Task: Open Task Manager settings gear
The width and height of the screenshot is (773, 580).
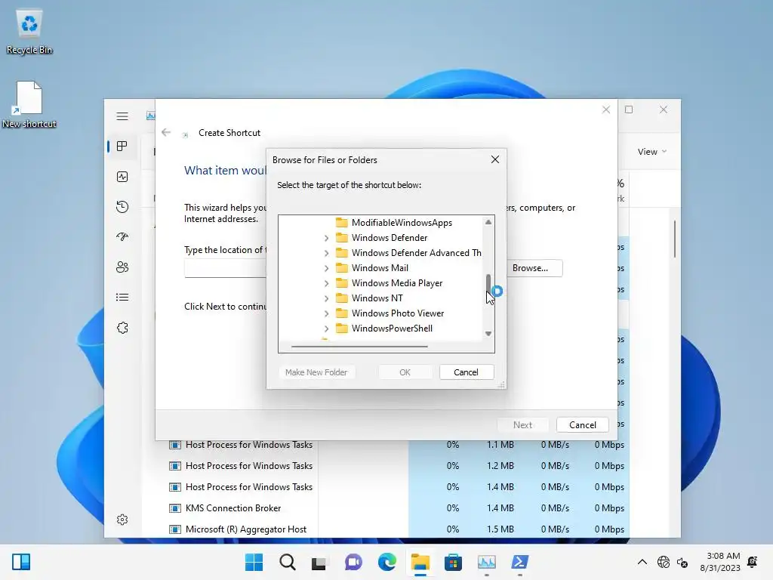Action: pyautogui.click(x=122, y=520)
